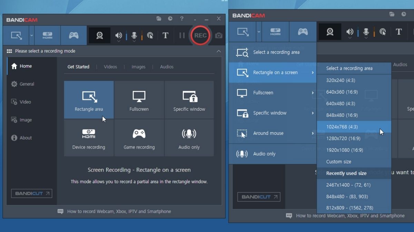Open output folder icon in right Bandicam window
414x232 pixels.
pos(392,14)
